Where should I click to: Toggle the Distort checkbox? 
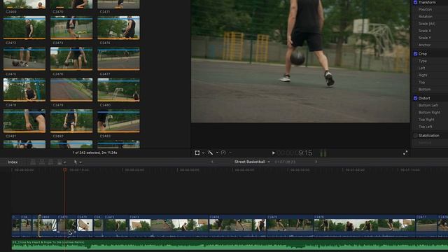point(415,98)
